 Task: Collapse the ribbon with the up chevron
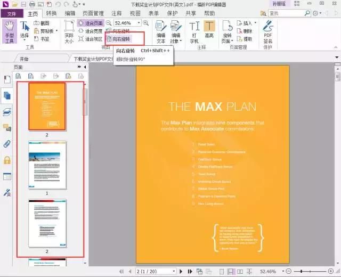click(336, 47)
